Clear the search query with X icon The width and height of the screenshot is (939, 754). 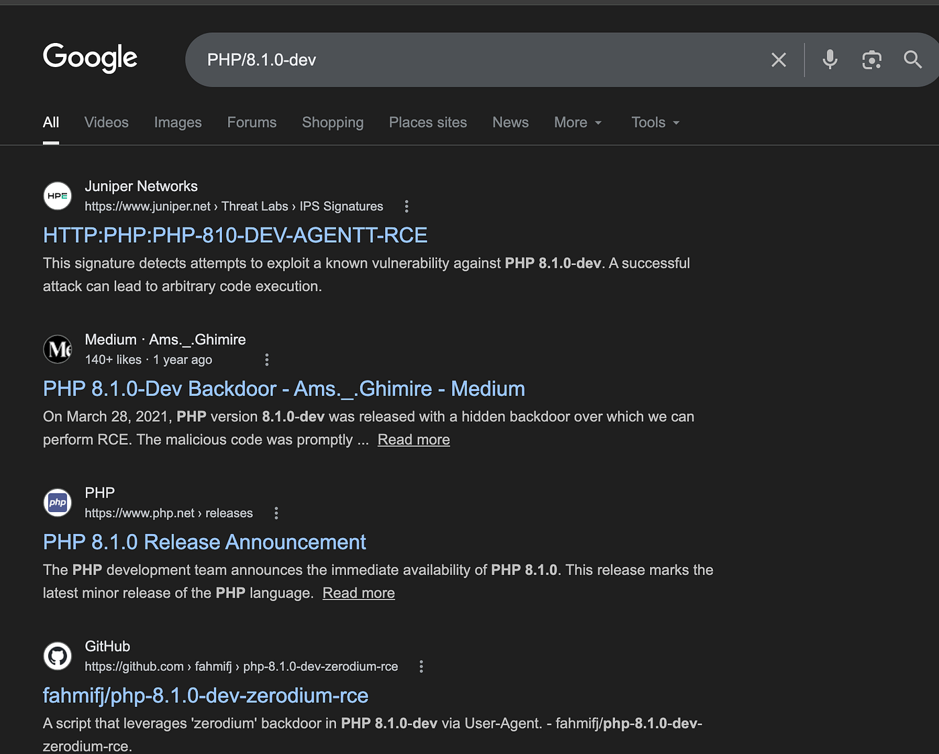pos(779,60)
